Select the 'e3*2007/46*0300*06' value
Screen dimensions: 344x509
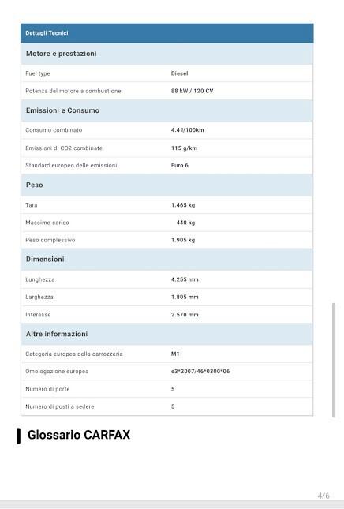tap(200, 372)
